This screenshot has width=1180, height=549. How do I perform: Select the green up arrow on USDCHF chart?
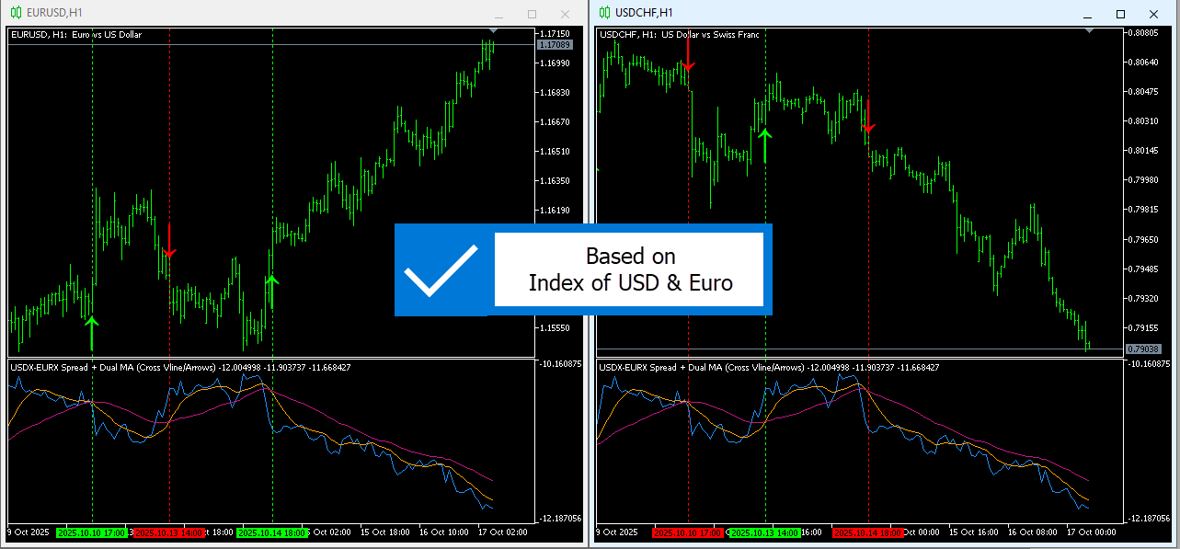pyautogui.click(x=764, y=145)
